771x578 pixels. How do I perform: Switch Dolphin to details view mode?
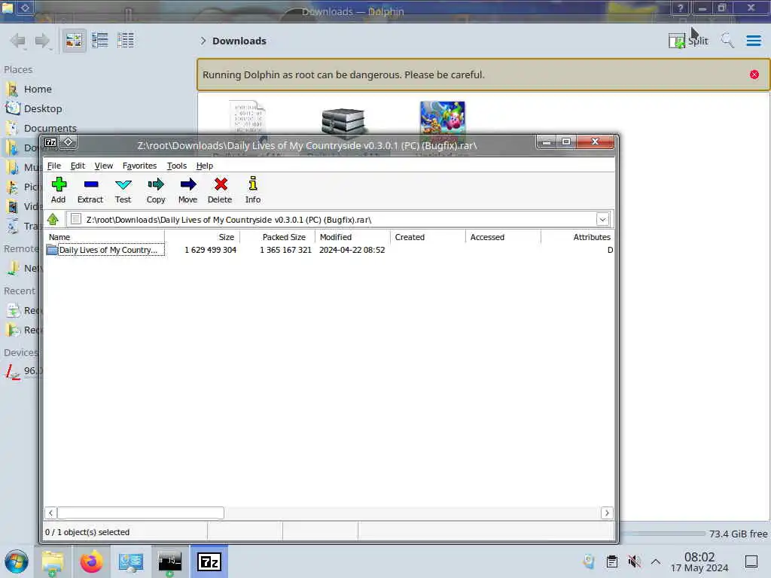tap(126, 41)
